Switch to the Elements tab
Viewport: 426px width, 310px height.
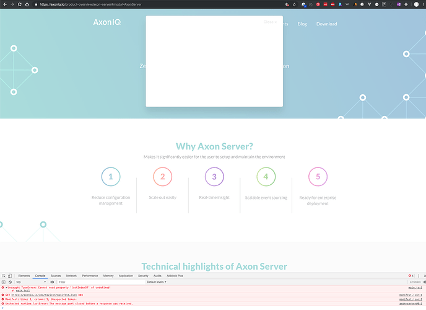[24, 276]
